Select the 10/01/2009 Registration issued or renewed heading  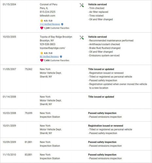(106, 126)
